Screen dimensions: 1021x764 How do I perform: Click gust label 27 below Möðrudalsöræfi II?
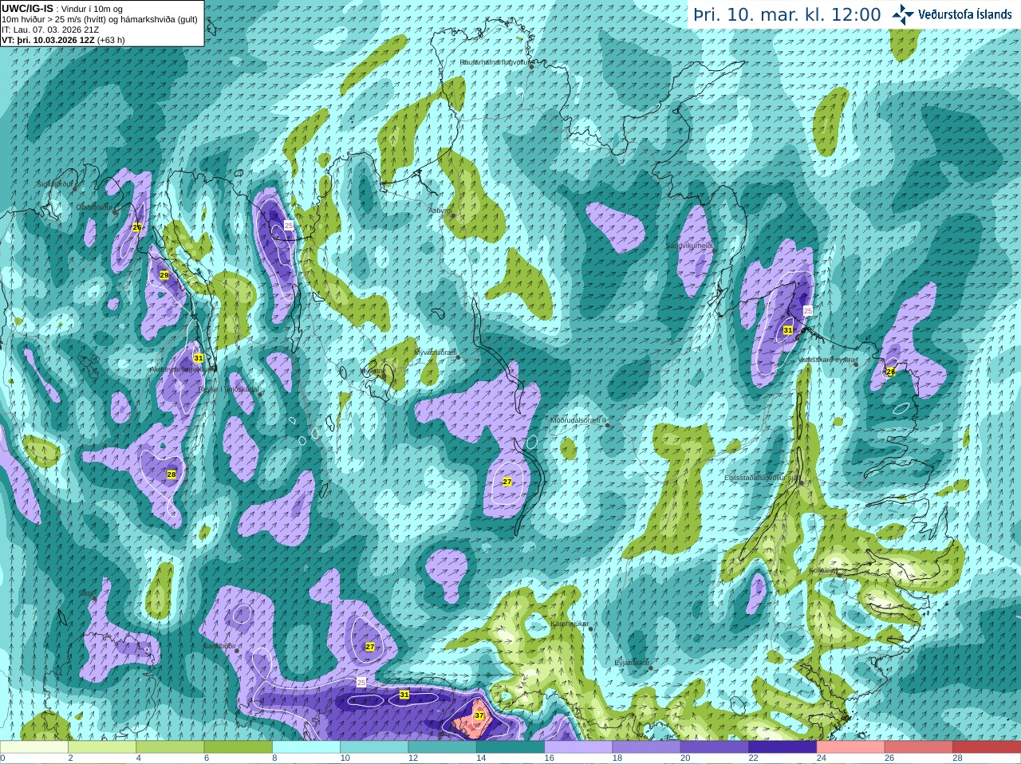[507, 482]
